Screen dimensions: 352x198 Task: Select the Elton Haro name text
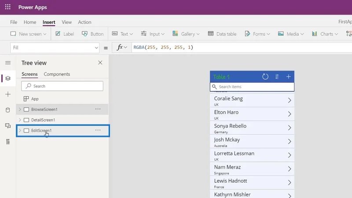pyautogui.click(x=226, y=112)
